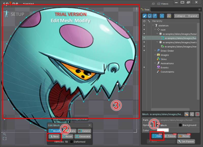Toggle the slots filter circle icon
Image resolution: width=203 pixels, height=147 pixels.
tap(149, 16)
